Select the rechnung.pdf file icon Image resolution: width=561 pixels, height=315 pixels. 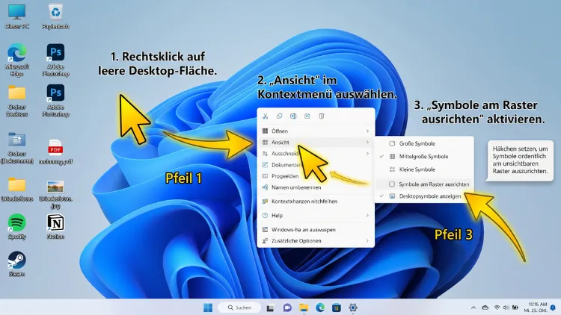tap(56, 147)
